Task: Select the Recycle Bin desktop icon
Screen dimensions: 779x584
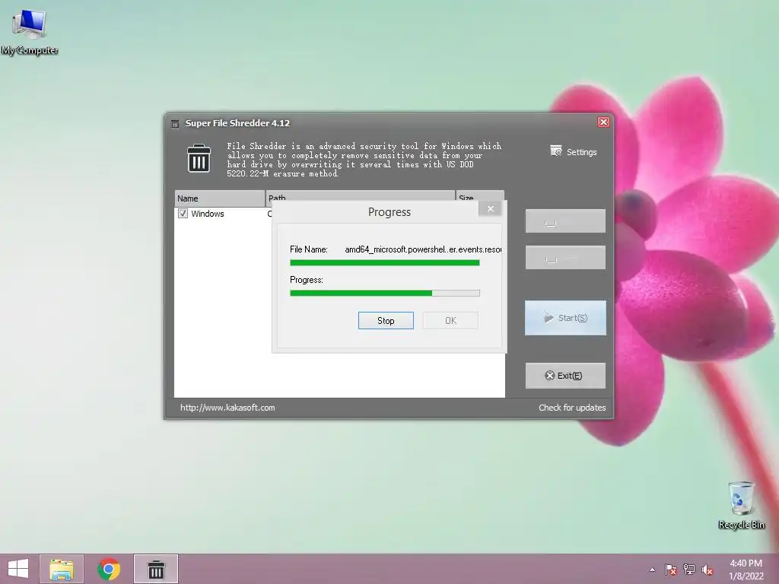Action: tap(741, 505)
